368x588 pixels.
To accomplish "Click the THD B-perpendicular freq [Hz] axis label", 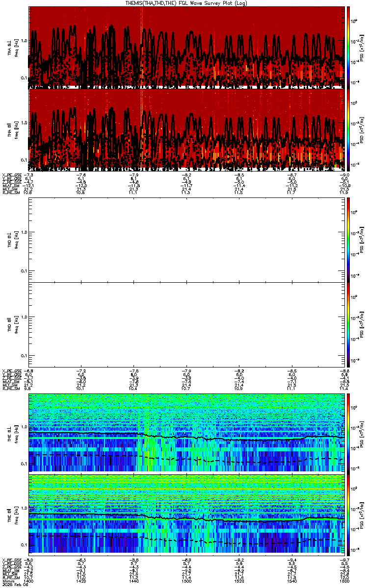I will [x=16, y=239].
